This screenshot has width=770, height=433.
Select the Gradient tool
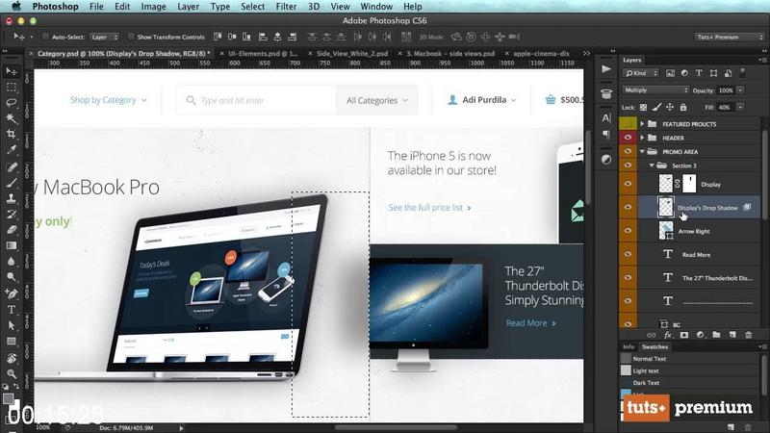coord(12,245)
